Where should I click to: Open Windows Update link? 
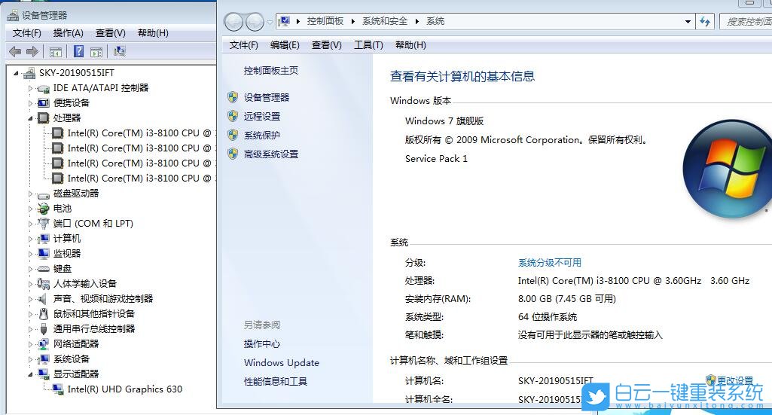tap(282, 363)
